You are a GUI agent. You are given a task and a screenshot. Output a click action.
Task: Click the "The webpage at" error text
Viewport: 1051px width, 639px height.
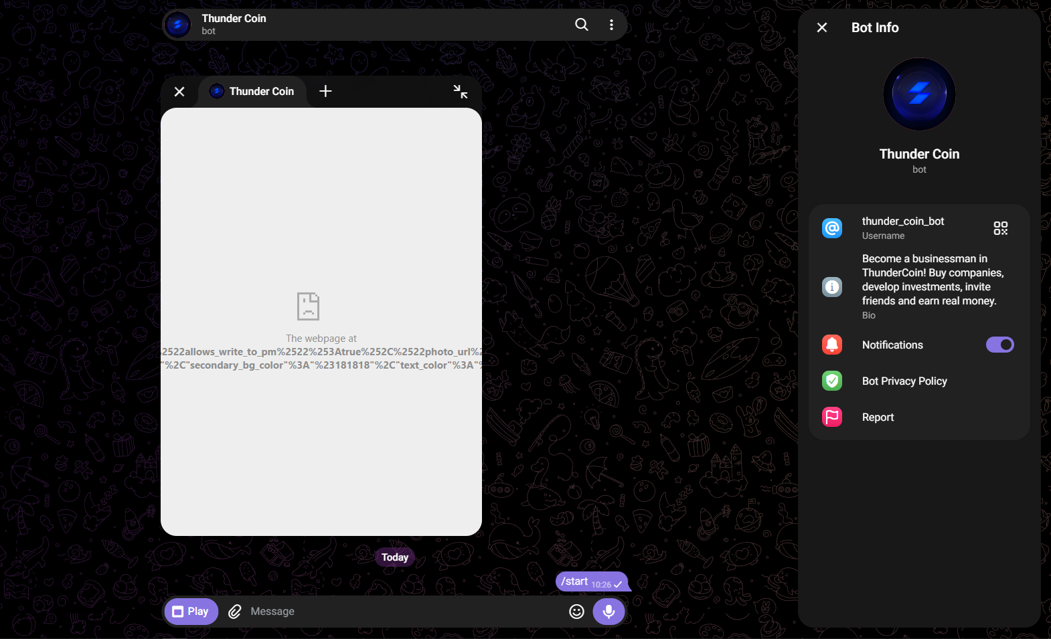click(x=321, y=339)
